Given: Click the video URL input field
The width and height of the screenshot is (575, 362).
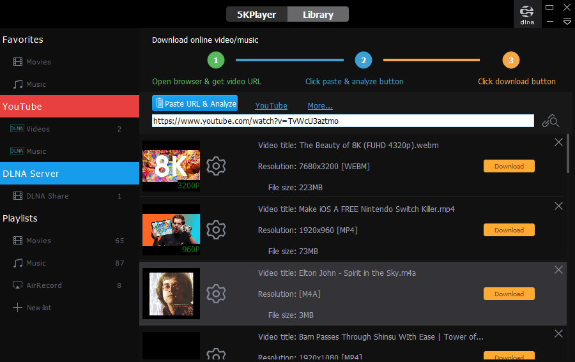Looking at the screenshot, I should pyautogui.click(x=343, y=121).
